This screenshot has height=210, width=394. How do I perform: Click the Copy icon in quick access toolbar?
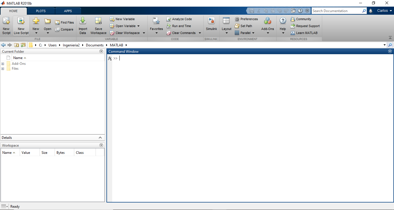266,11
